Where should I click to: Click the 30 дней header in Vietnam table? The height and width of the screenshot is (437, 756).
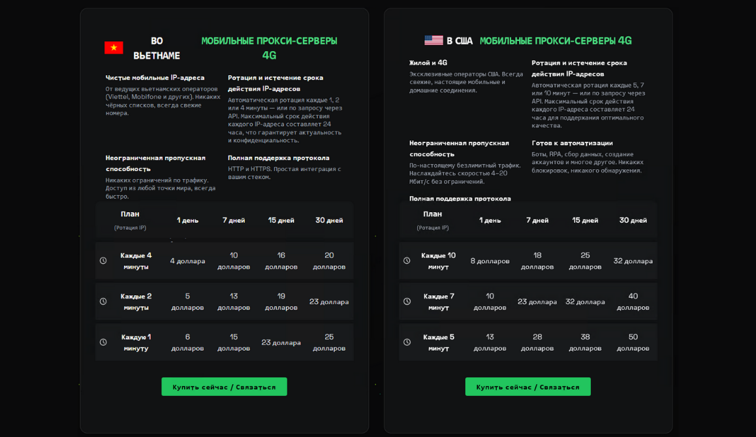329,220
